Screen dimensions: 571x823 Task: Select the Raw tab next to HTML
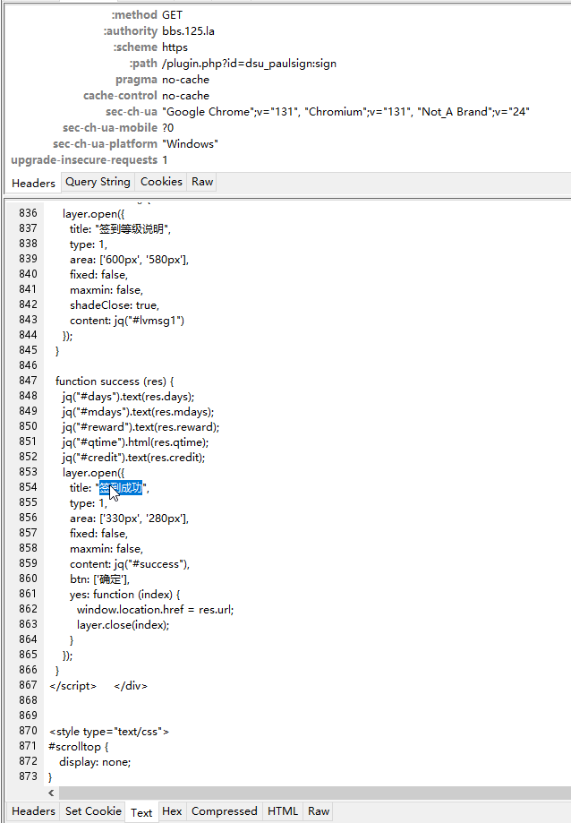click(318, 811)
